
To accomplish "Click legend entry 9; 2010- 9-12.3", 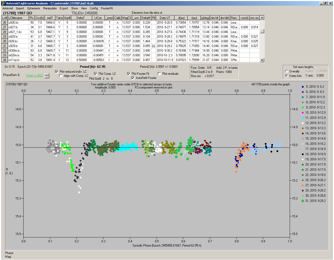I will tap(313, 107).
